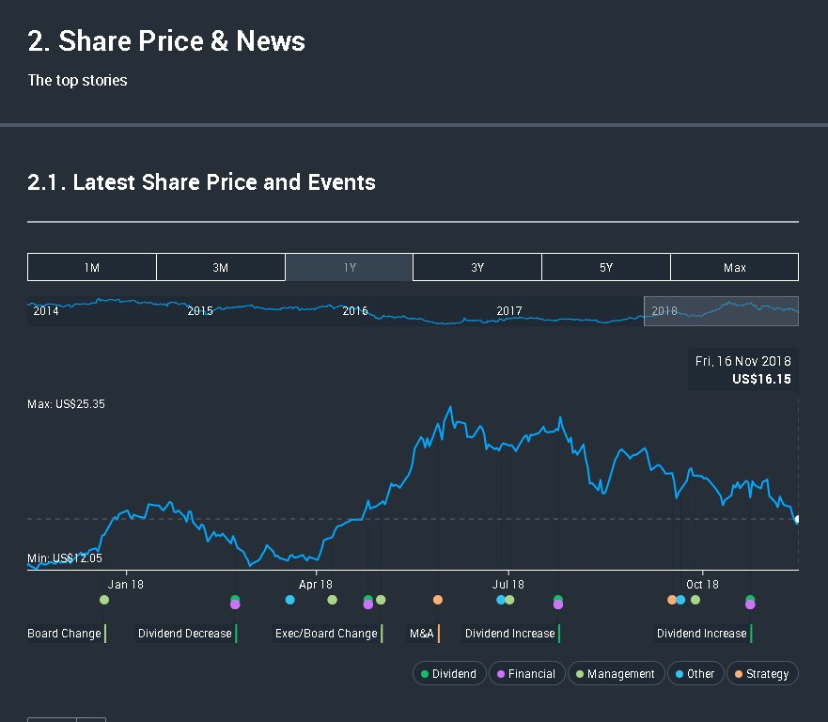Toggle the Financial events filter
Viewport: 828px width, 722px height.
527,673
